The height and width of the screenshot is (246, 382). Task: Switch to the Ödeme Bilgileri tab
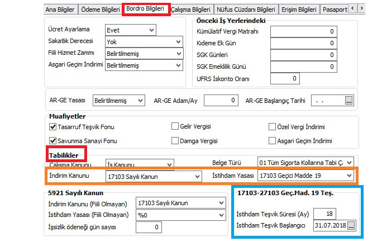100,10
